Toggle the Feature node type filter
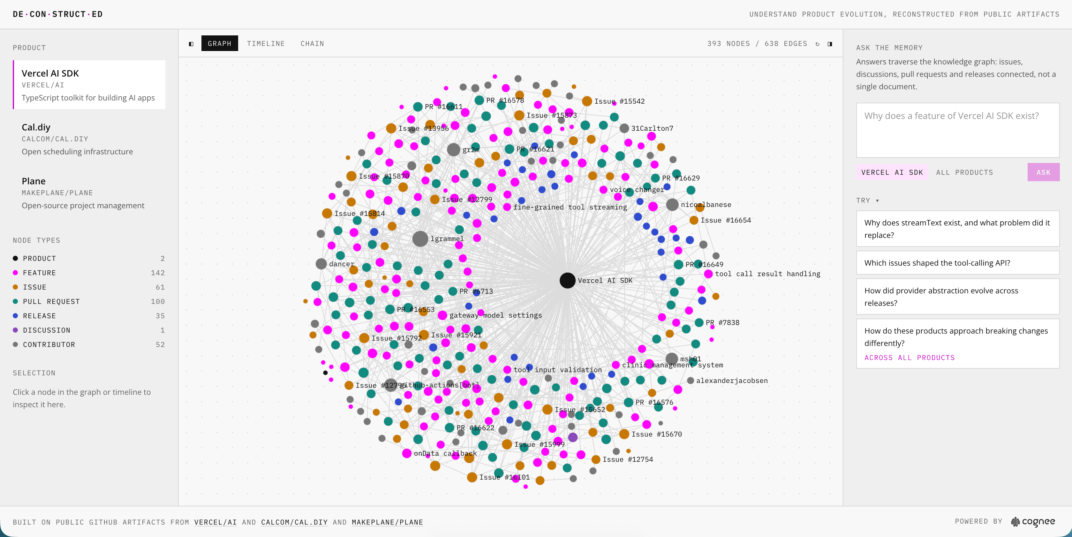This screenshot has height=537, width=1072. coord(89,273)
